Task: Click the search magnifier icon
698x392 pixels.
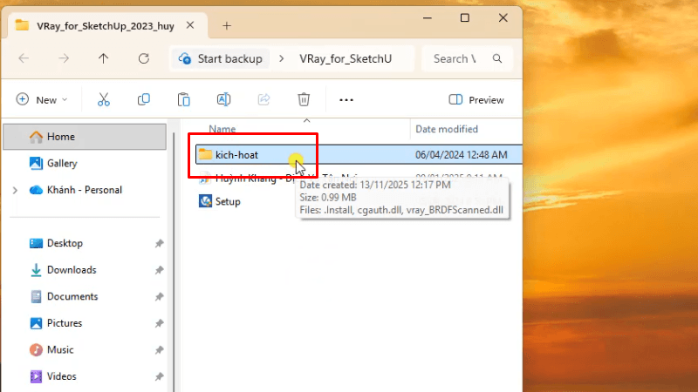Action: click(x=496, y=58)
